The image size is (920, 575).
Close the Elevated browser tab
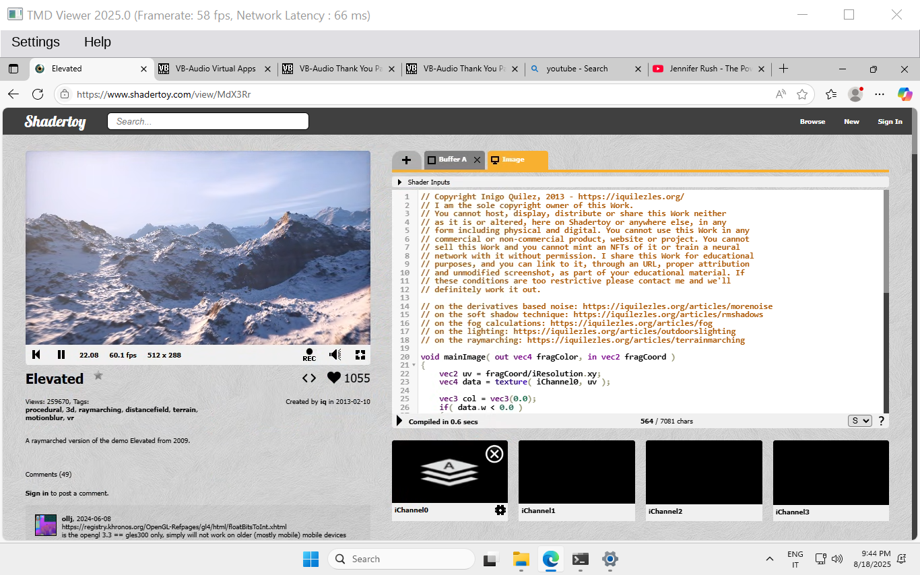(x=143, y=69)
